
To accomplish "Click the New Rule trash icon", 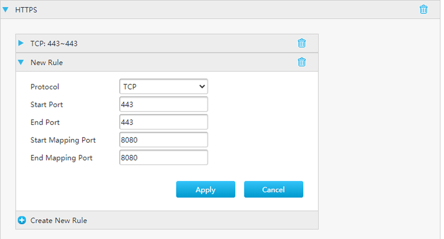I will click(x=302, y=62).
